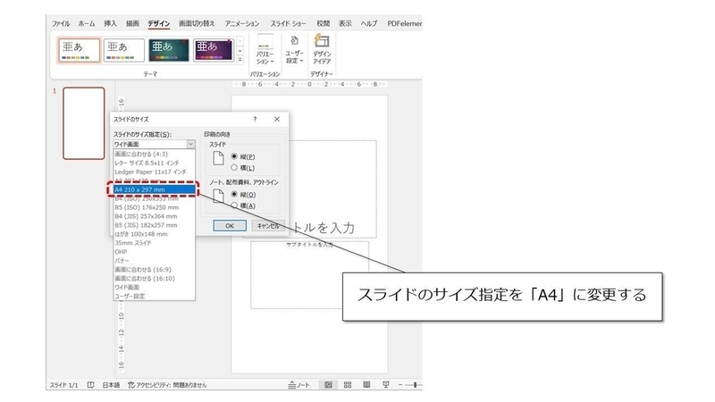Image resolution: width=715 pixels, height=402 pixels.
Task: Open the ファイル menu
Action: tap(60, 24)
